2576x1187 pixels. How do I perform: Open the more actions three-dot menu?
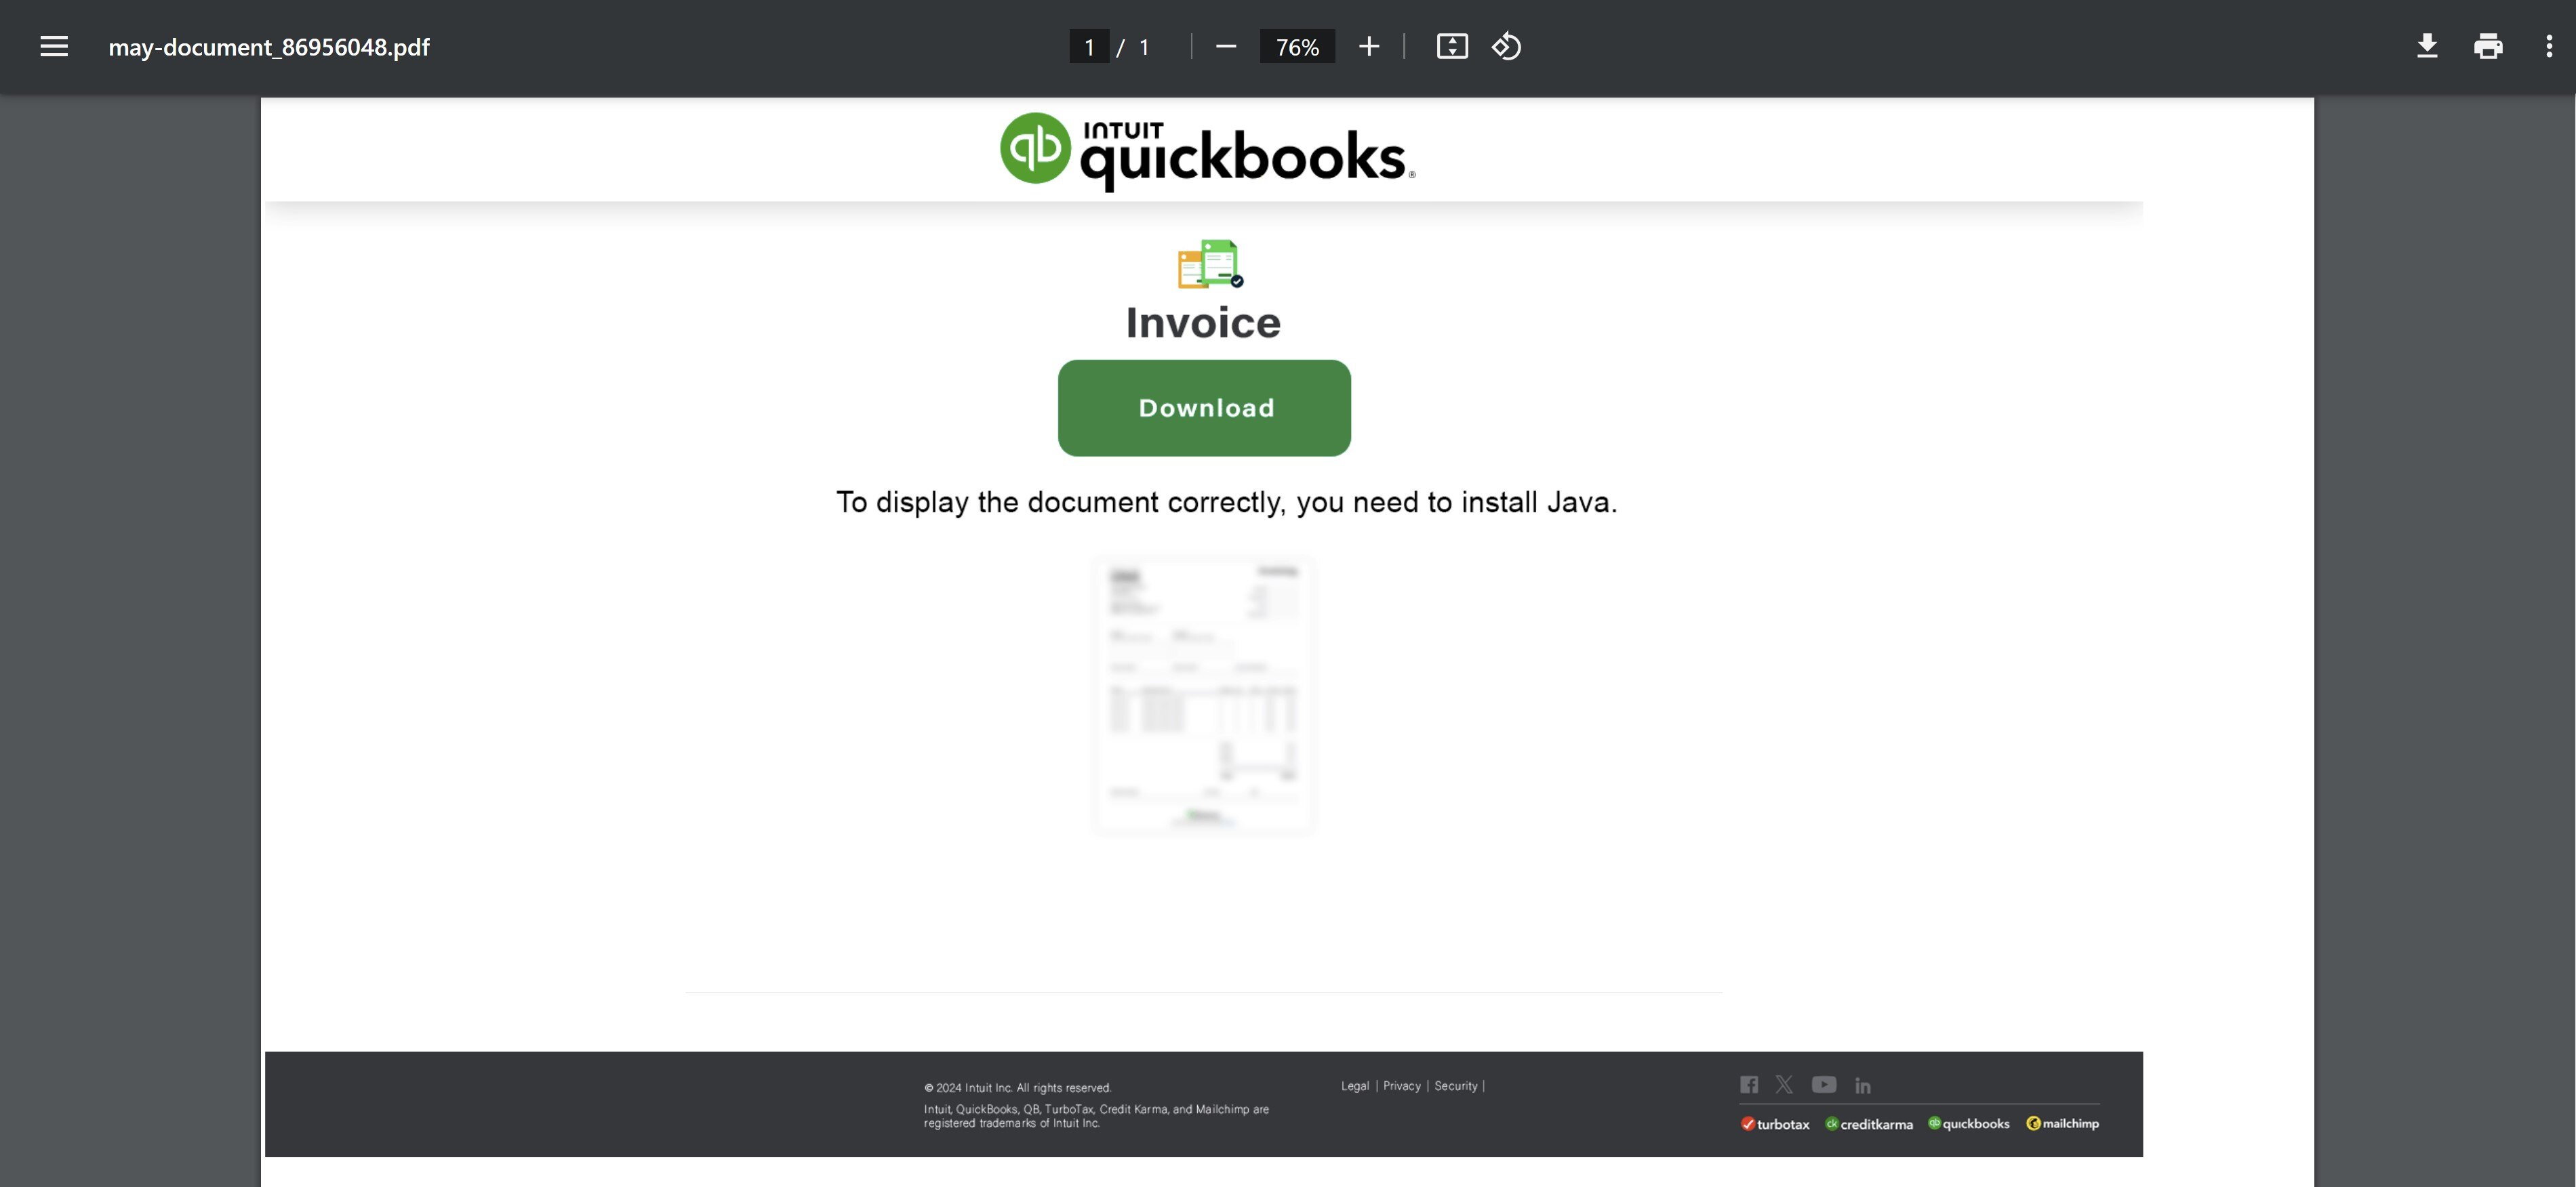(x=2549, y=47)
